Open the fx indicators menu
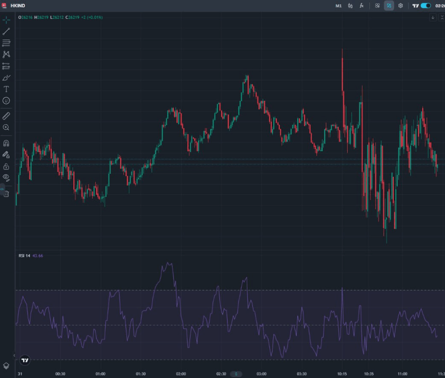 (x=362, y=6)
